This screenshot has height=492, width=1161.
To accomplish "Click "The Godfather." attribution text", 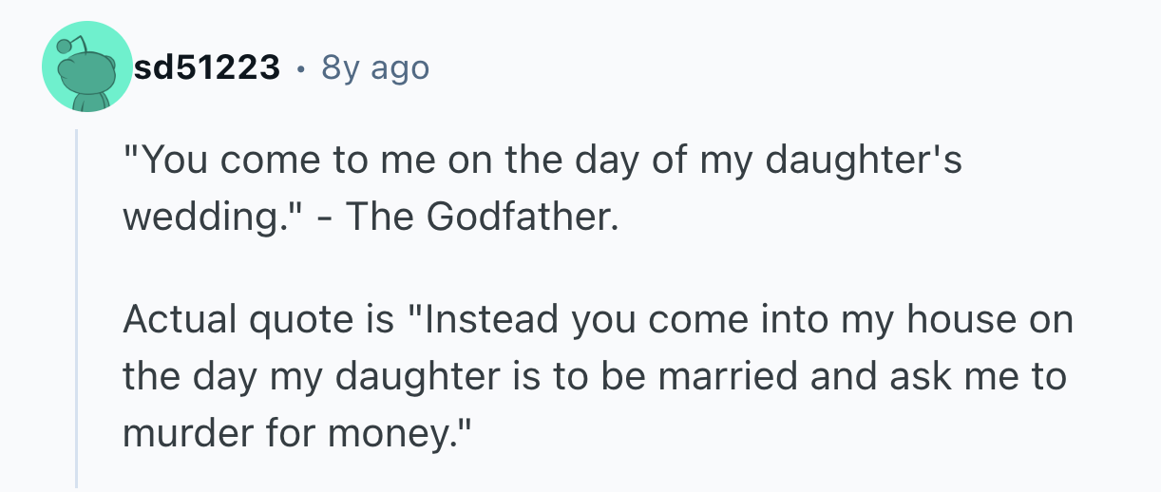I will [x=482, y=217].
